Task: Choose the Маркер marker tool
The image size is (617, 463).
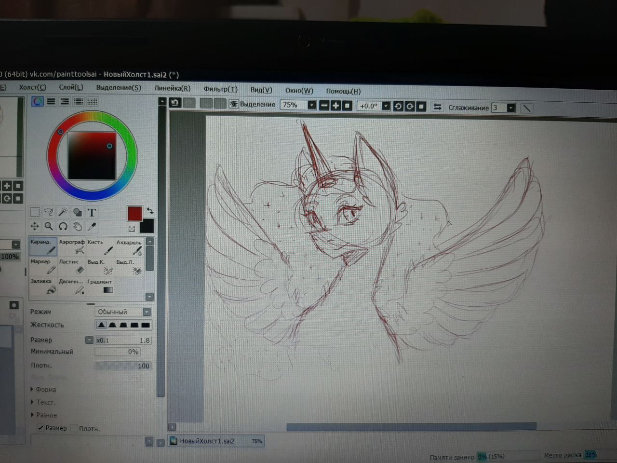Action: pyautogui.click(x=43, y=266)
